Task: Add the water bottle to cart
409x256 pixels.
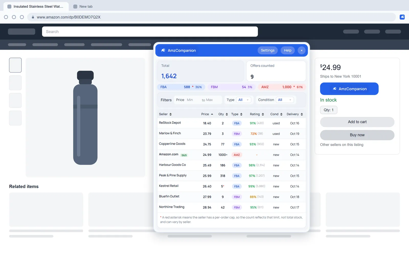Action: click(x=357, y=122)
